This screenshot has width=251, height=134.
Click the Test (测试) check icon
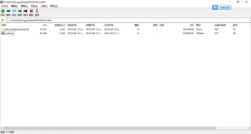pos(14,11)
